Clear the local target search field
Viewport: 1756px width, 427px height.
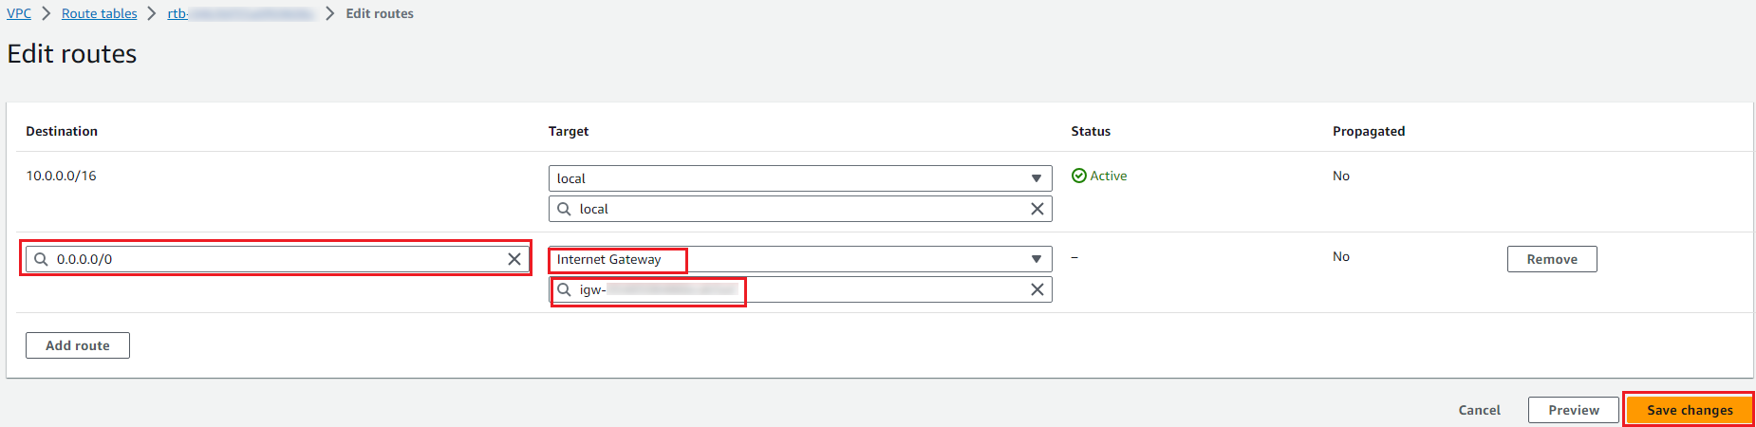point(1037,209)
